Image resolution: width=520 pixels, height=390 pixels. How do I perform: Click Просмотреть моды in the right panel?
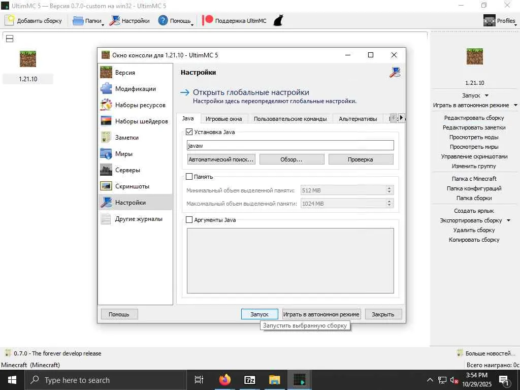[x=474, y=137]
